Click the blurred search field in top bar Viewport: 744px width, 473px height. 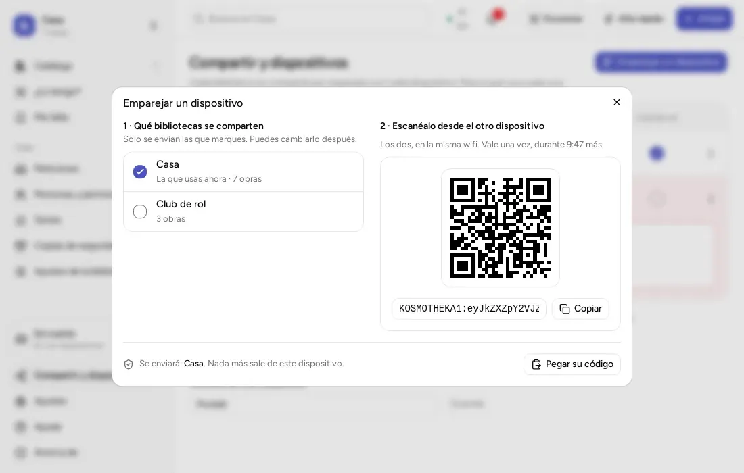click(311, 19)
